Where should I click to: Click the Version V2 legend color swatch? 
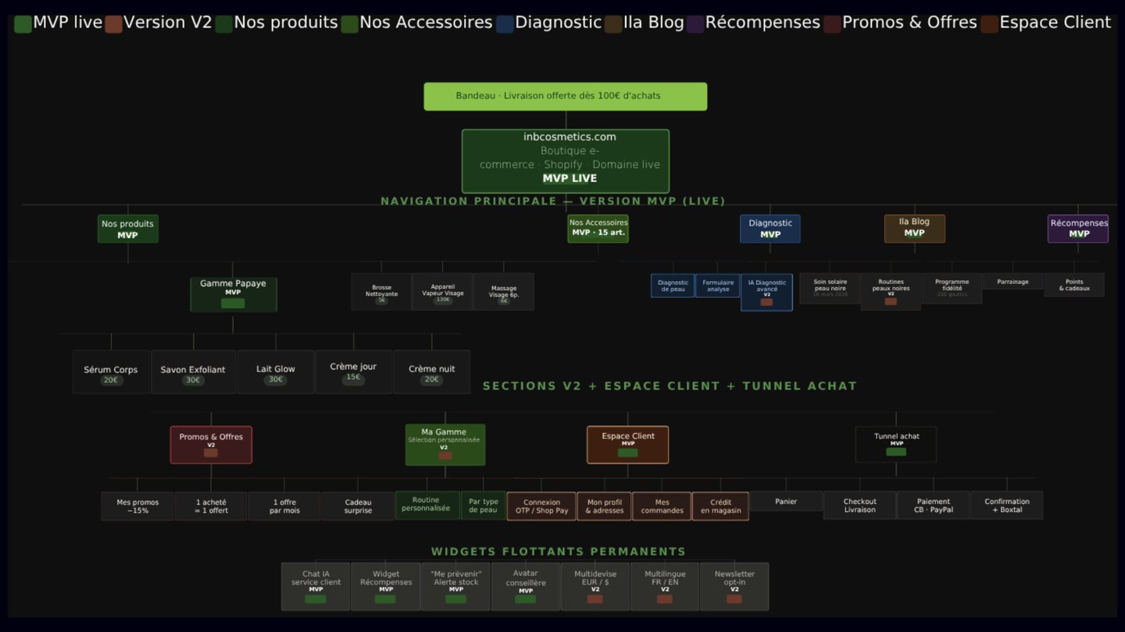[114, 23]
